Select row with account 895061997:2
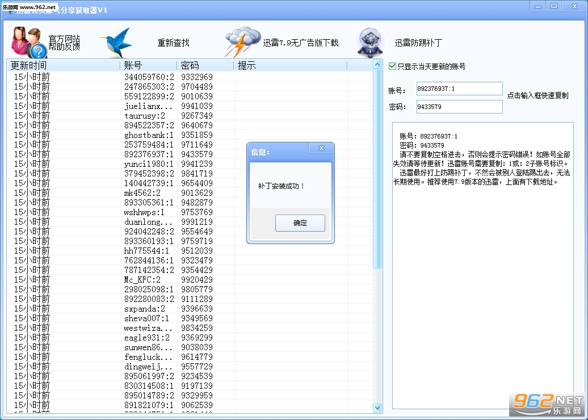588x420 pixels. (190, 376)
